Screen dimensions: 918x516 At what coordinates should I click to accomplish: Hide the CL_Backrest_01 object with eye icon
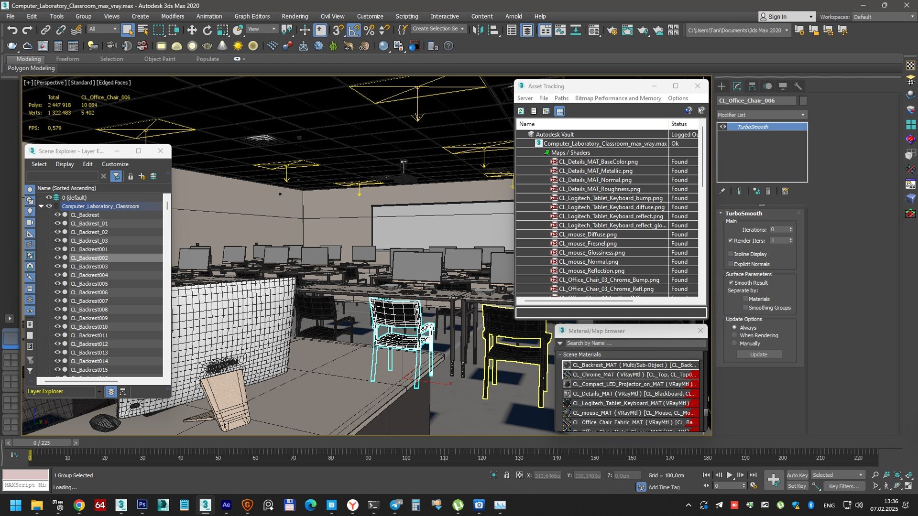coord(57,223)
